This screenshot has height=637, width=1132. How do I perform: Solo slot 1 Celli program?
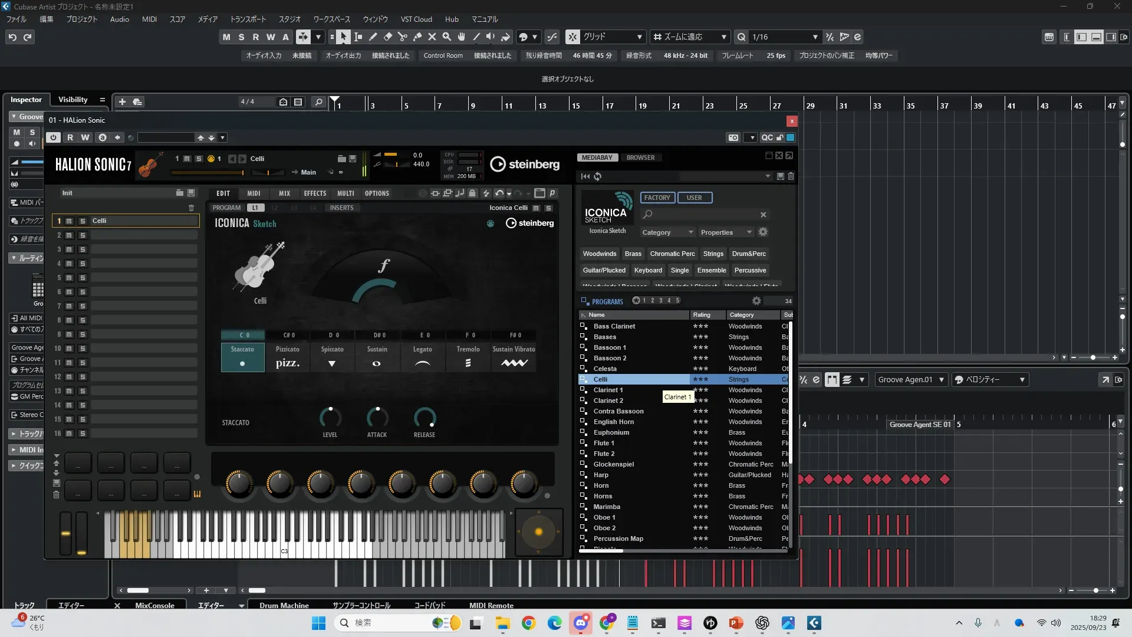[x=83, y=221]
